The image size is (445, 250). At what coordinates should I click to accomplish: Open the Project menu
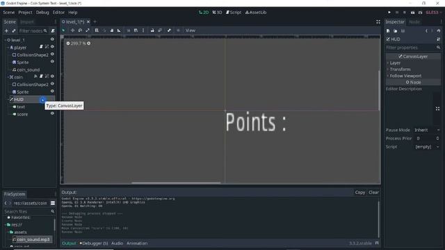25,12
